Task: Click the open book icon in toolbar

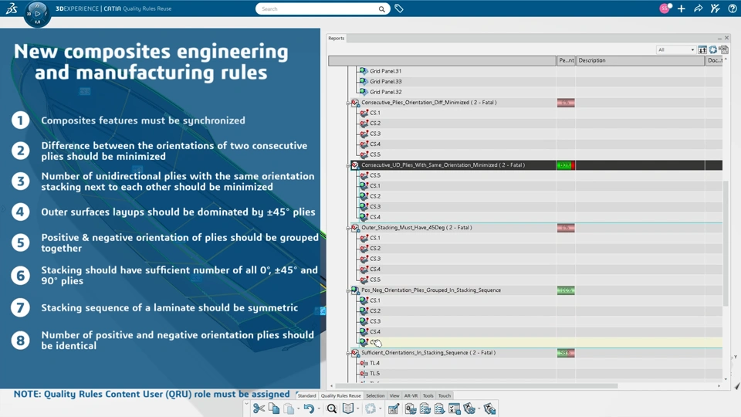Action: pos(348,409)
